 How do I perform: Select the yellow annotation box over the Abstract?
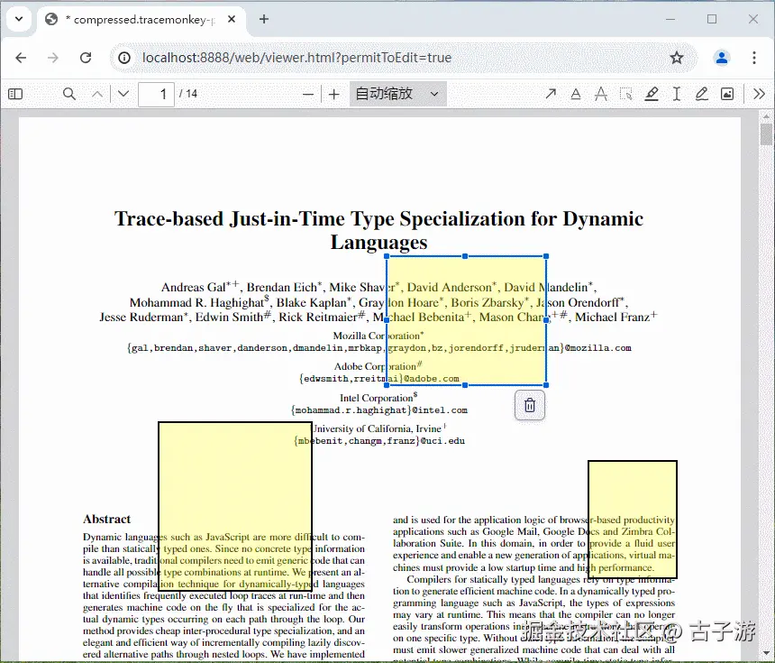pyautogui.click(x=235, y=506)
